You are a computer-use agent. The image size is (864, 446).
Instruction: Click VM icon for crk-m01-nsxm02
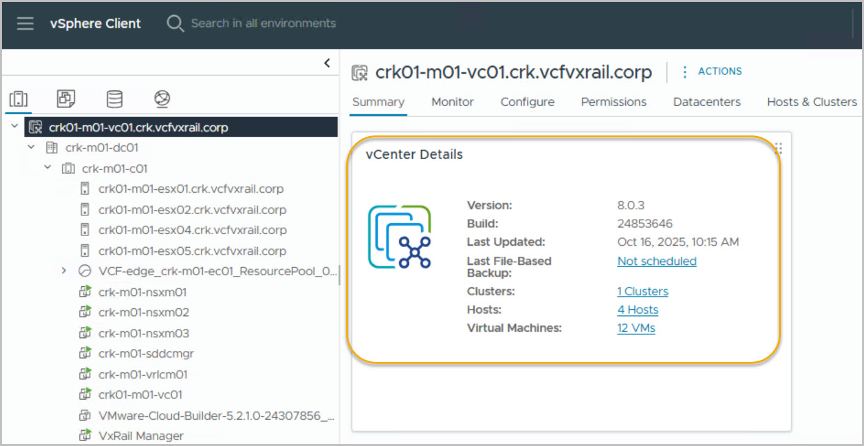tap(85, 312)
